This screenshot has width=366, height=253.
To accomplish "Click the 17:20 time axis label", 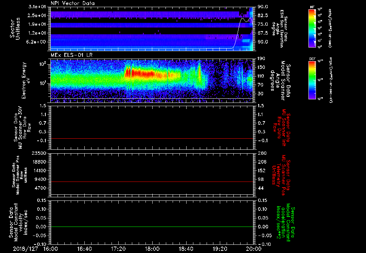I will click(x=118, y=249).
